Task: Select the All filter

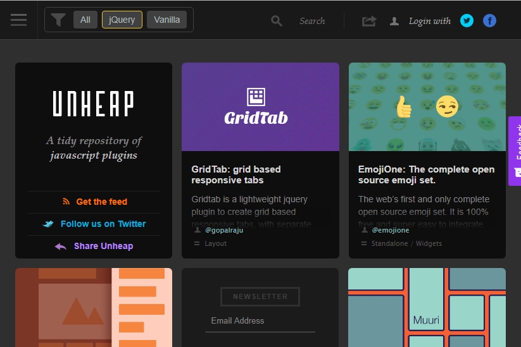Action: 85,20
